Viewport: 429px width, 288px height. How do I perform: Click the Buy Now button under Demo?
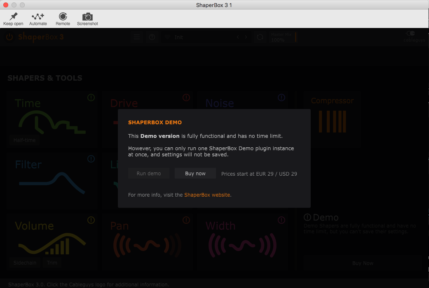click(x=363, y=263)
